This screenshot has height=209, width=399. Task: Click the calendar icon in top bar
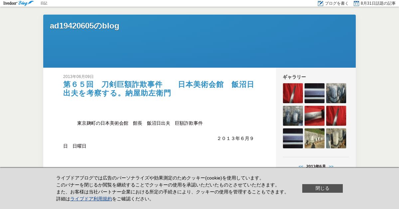(x=356, y=3)
